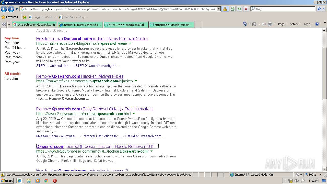Image resolution: width=327 pixels, height=184 pixels.
Task: Show hidden tray icons arrow
Action: pos(285,181)
